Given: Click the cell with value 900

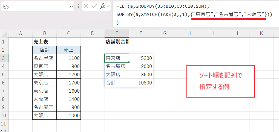Looking at the screenshot, I should tap(69, 107).
